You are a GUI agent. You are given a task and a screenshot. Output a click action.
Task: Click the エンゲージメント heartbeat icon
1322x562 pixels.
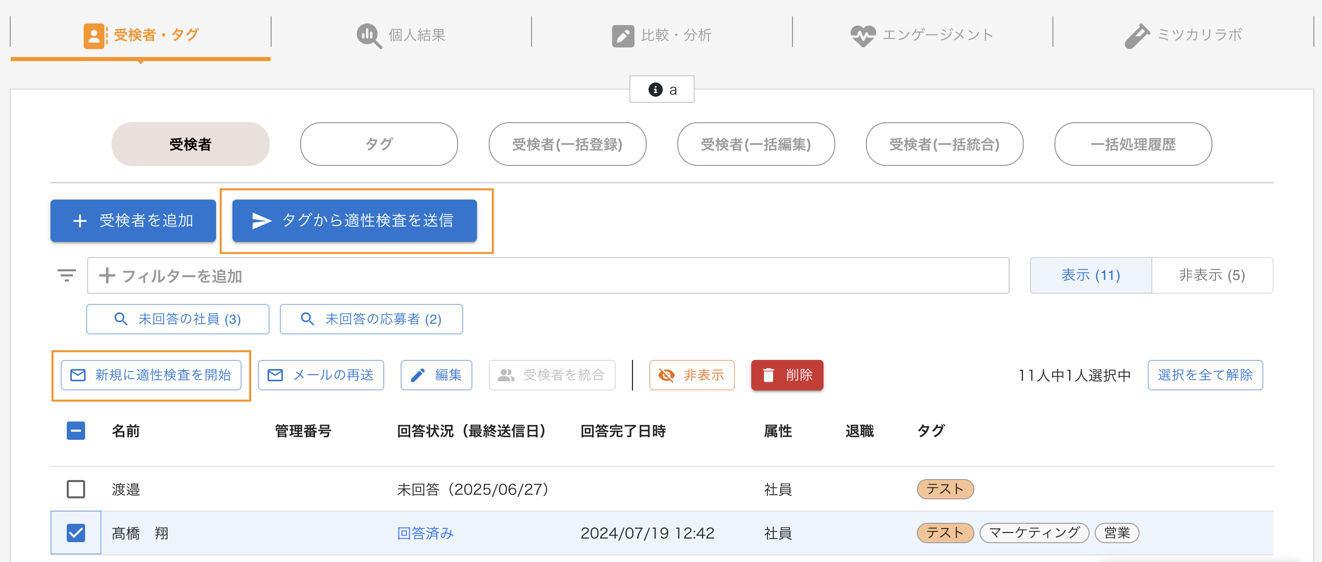pos(862,36)
